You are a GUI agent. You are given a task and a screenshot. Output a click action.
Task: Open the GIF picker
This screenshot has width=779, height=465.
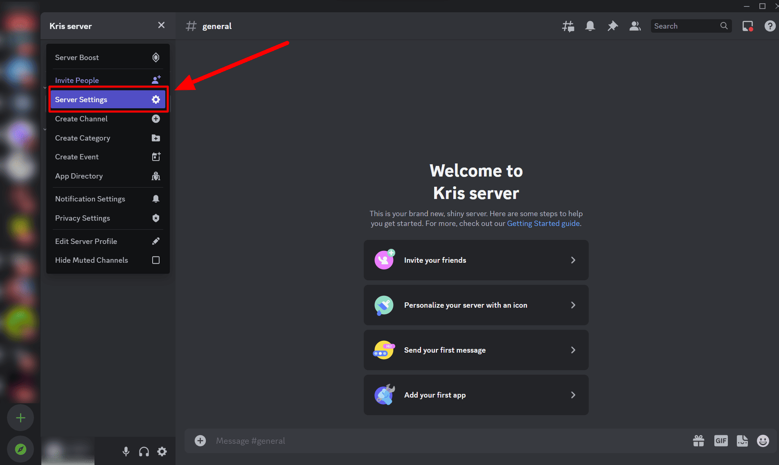pyautogui.click(x=721, y=441)
